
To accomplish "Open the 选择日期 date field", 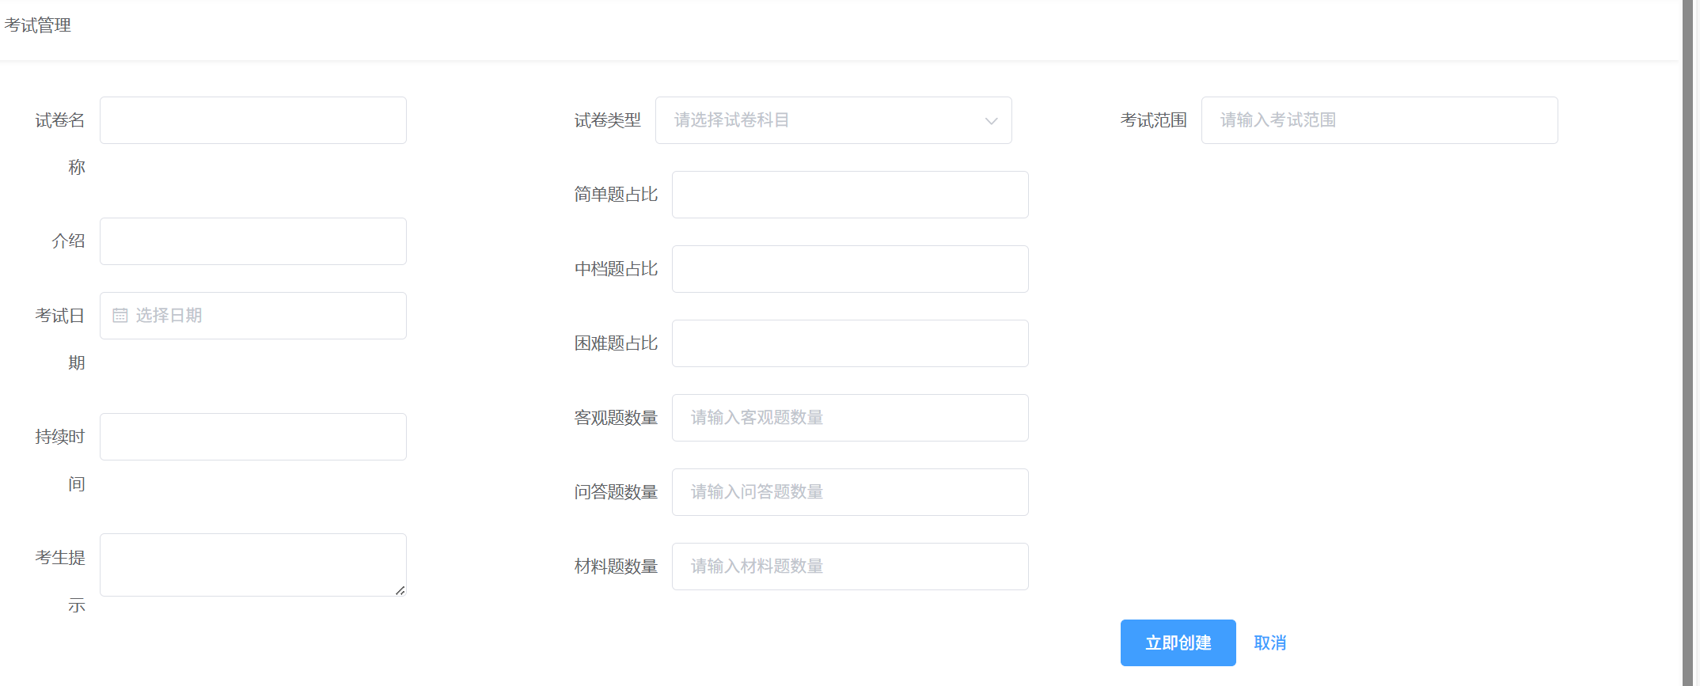I will tap(253, 316).
